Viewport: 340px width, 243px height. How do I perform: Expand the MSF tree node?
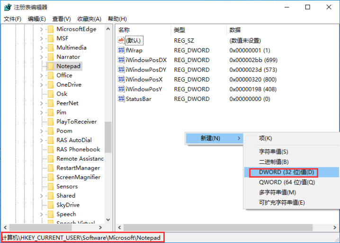(41, 38)
